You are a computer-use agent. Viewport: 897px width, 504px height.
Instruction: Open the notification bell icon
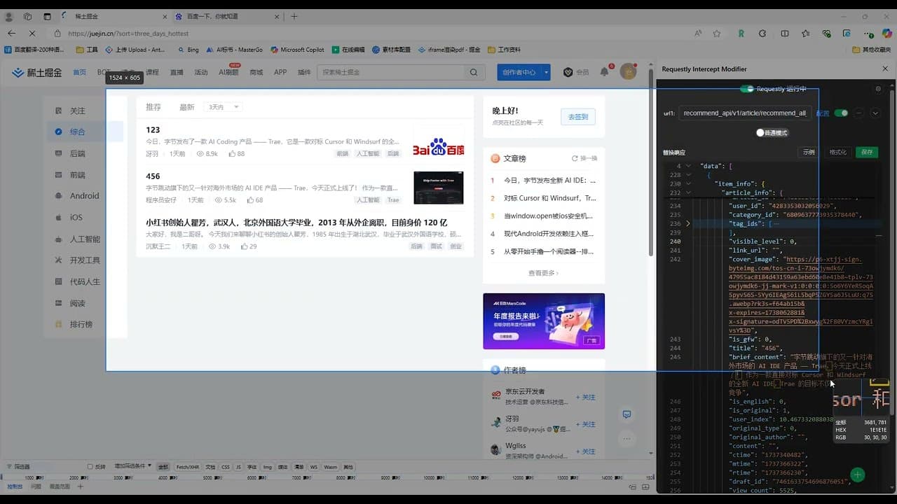click(x=604, y=72)
